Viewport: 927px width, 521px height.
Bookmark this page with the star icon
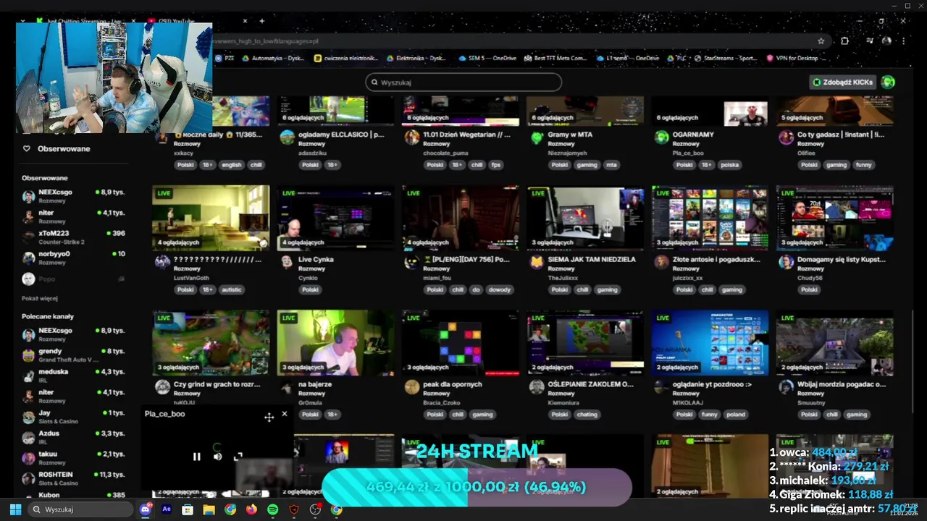[x=821, y=41]
